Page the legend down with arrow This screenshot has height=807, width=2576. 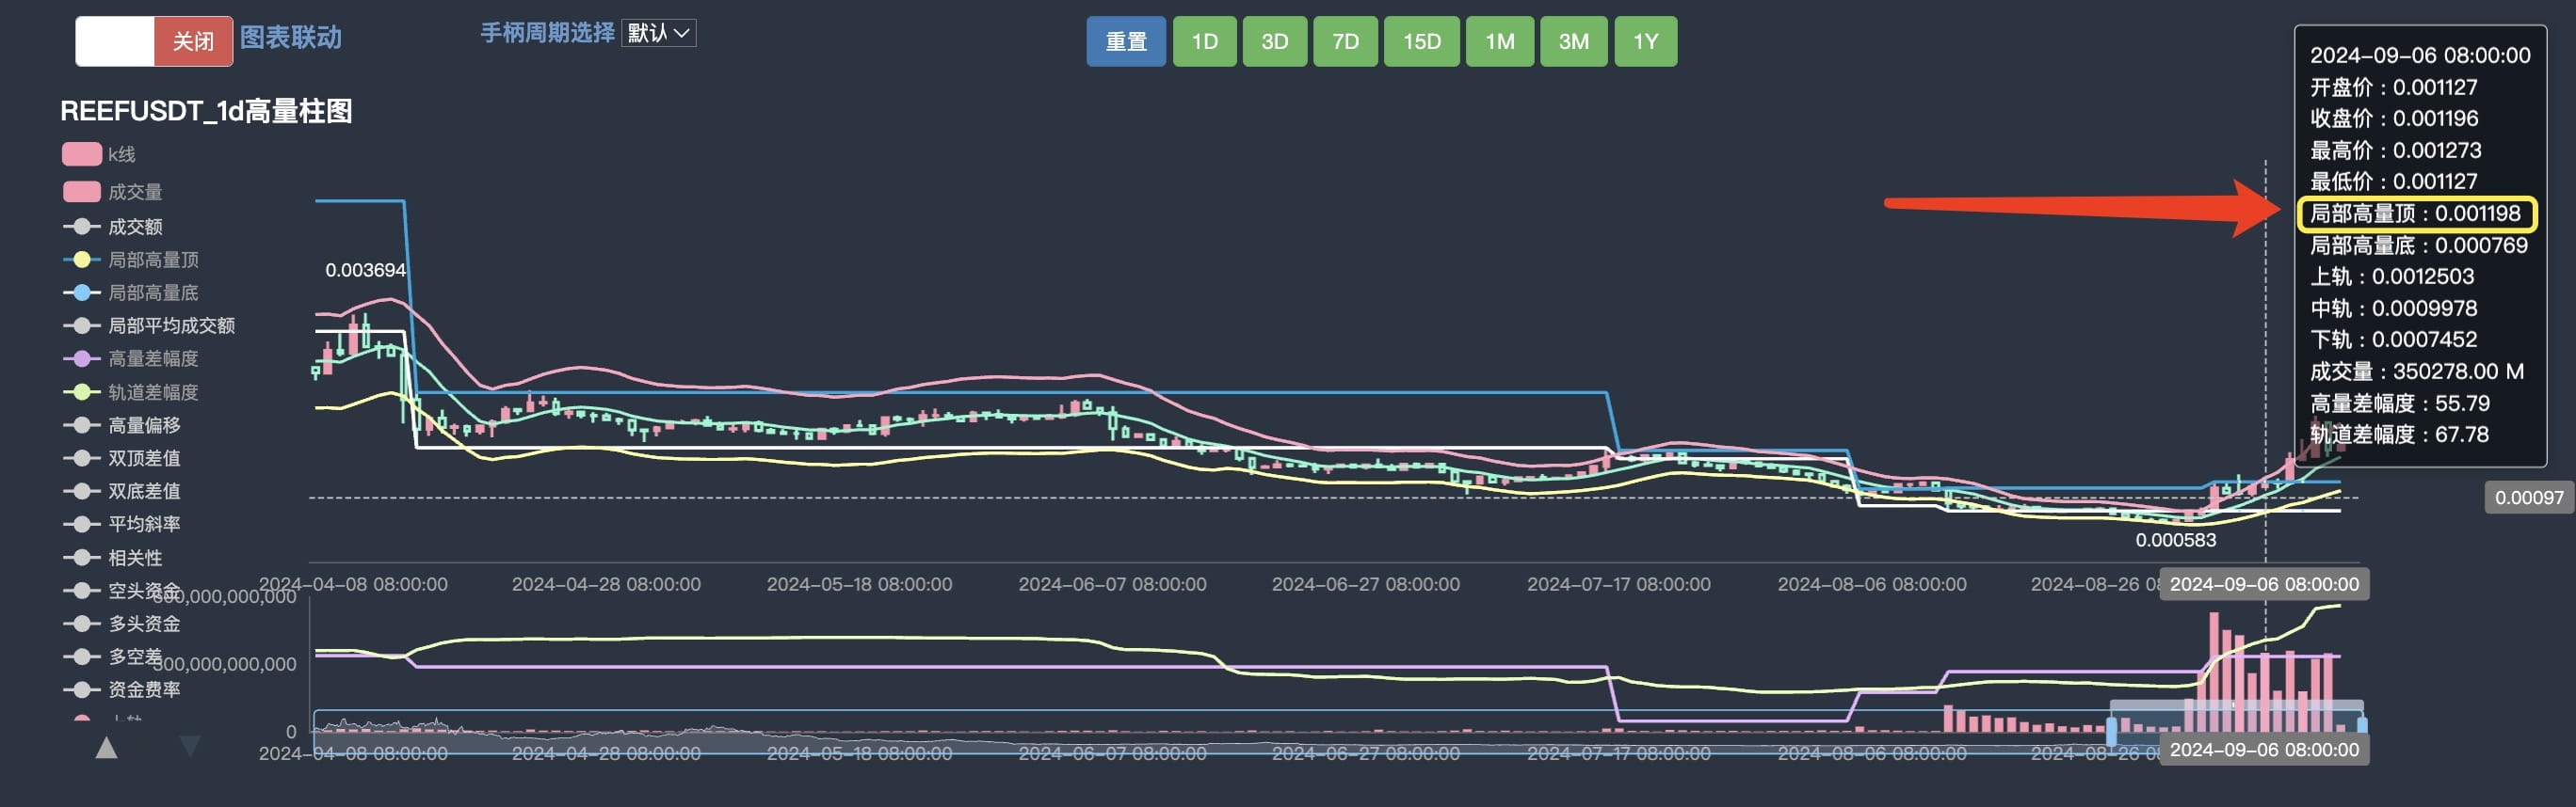point(190,746)
